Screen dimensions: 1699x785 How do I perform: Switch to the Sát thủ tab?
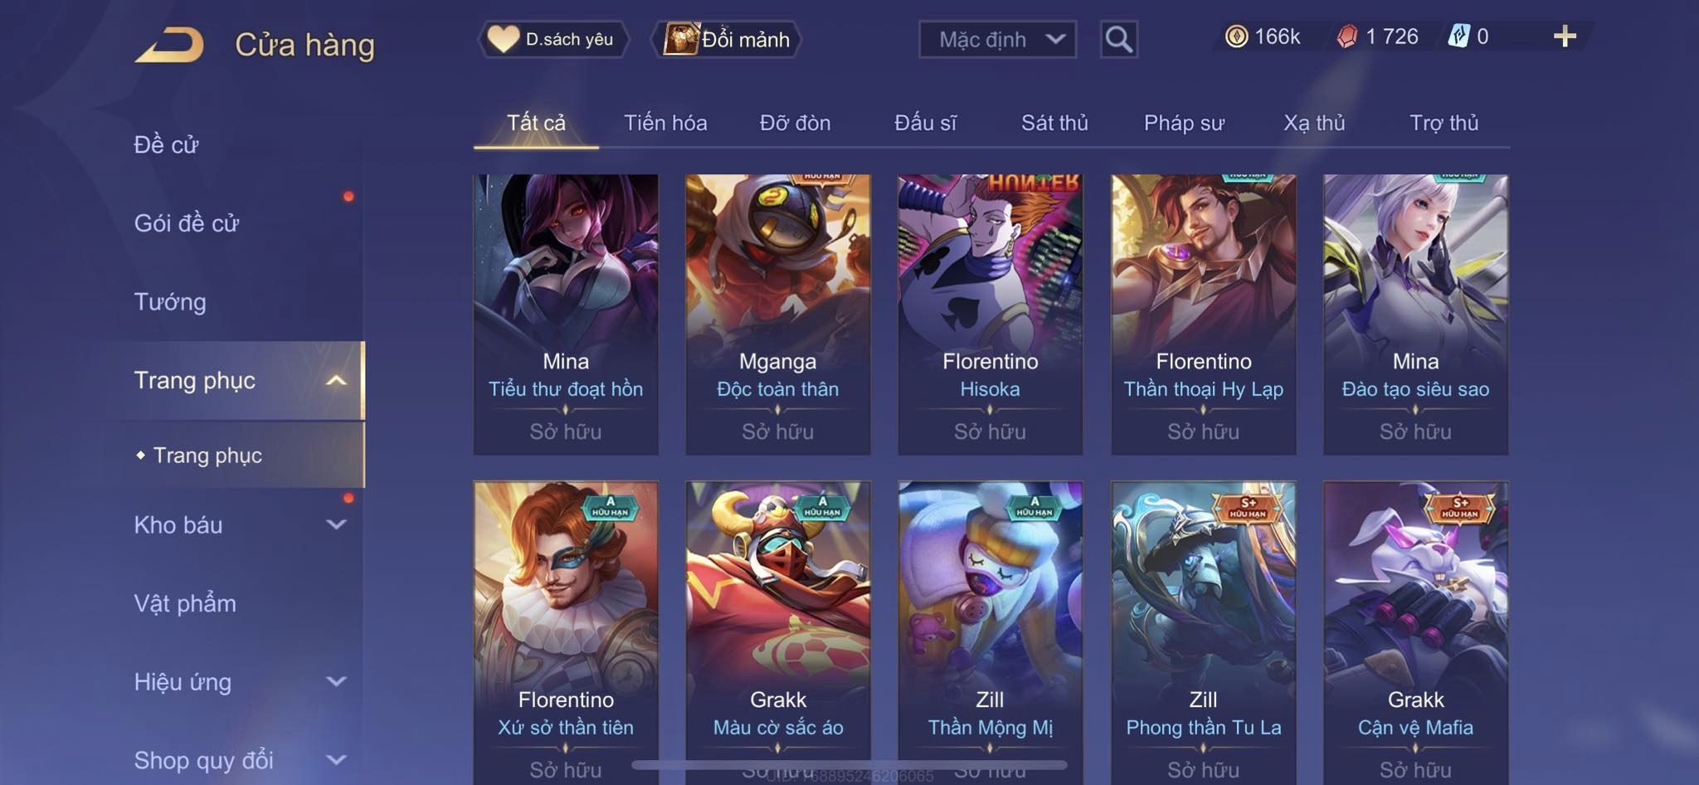coord(1054,123)
